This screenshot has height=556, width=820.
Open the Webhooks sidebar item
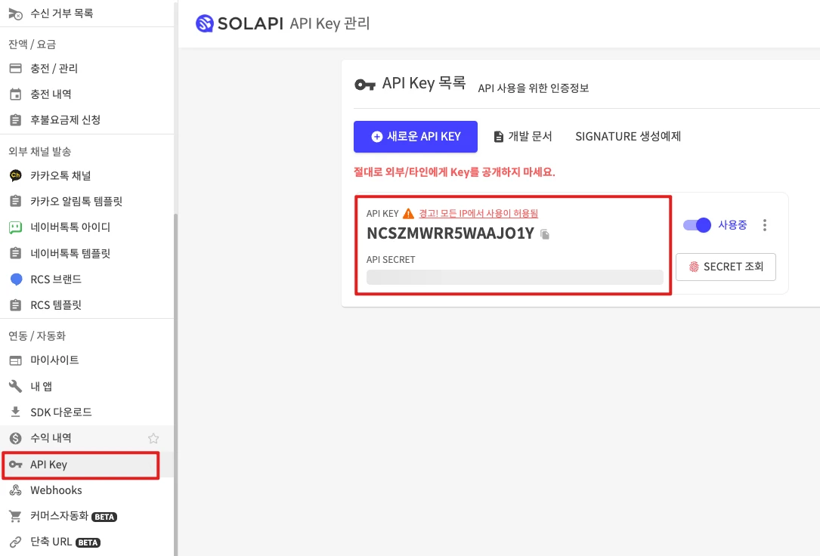click(56, 490)
